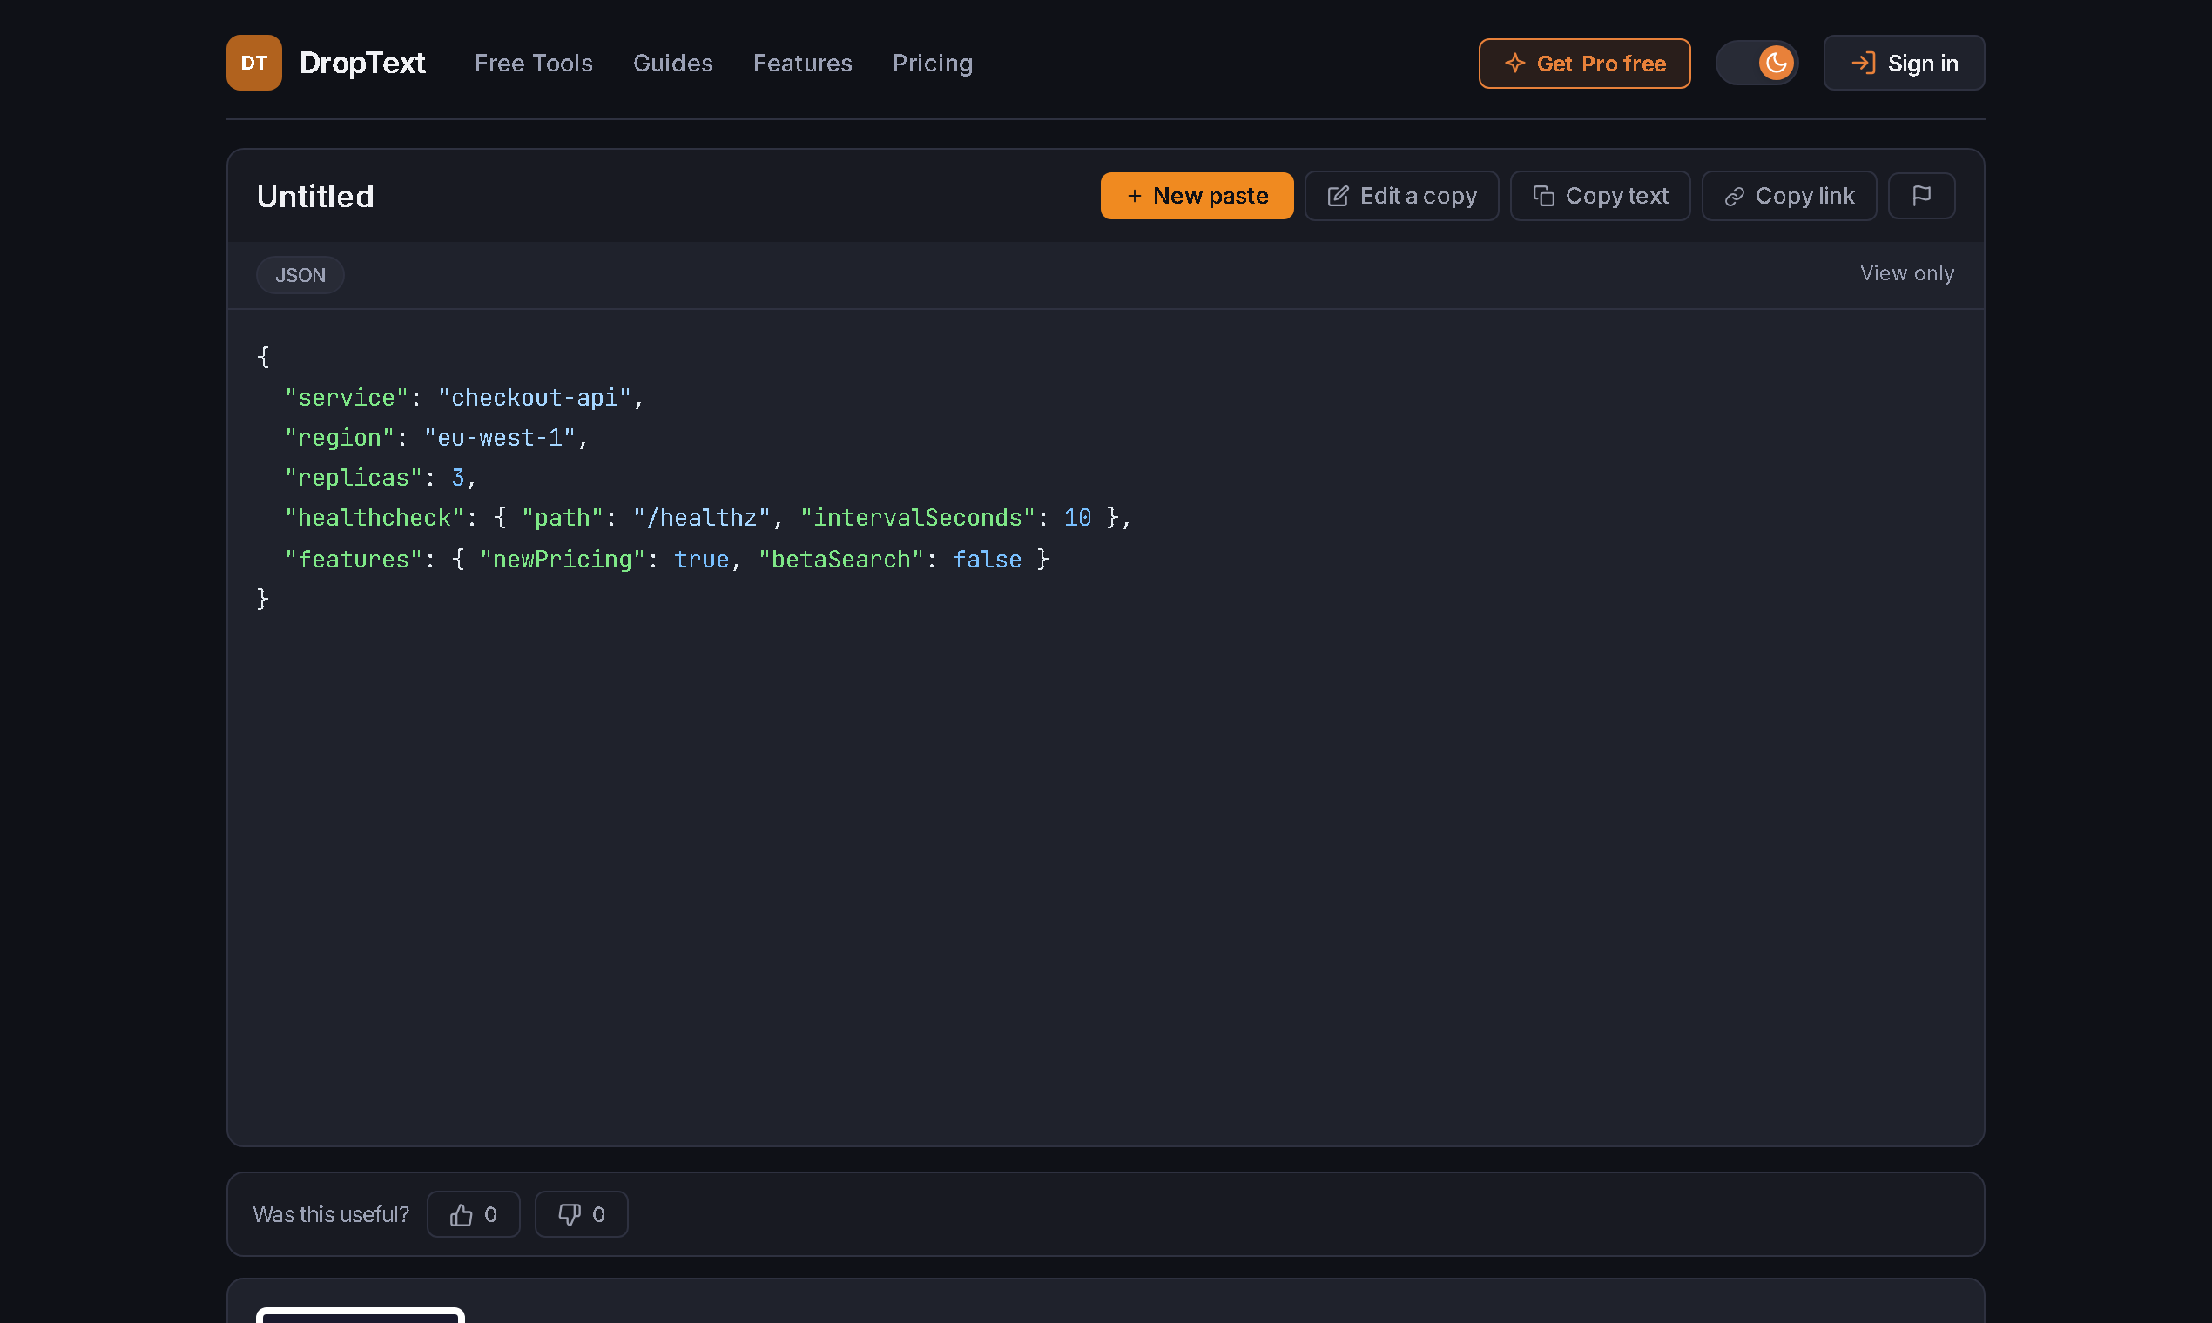Open the Pricing page
Image resolution: width=2212 pixels, height=1323 pixels.
point(932,64)
